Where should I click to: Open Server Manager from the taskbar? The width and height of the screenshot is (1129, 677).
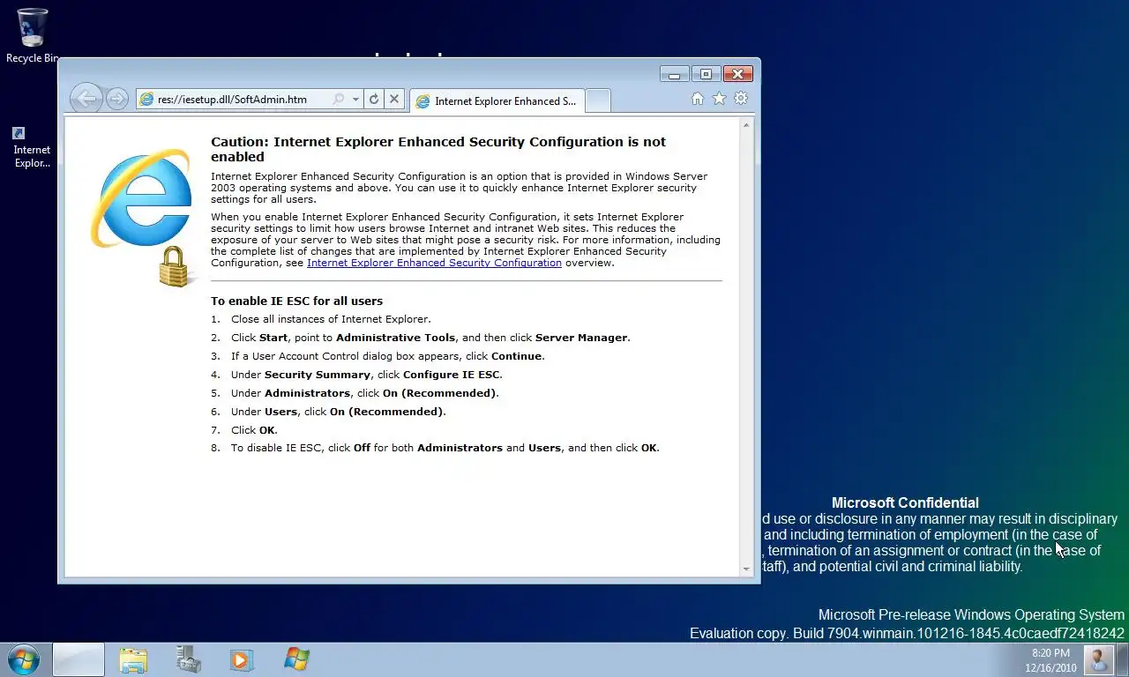tap(188, 659)
